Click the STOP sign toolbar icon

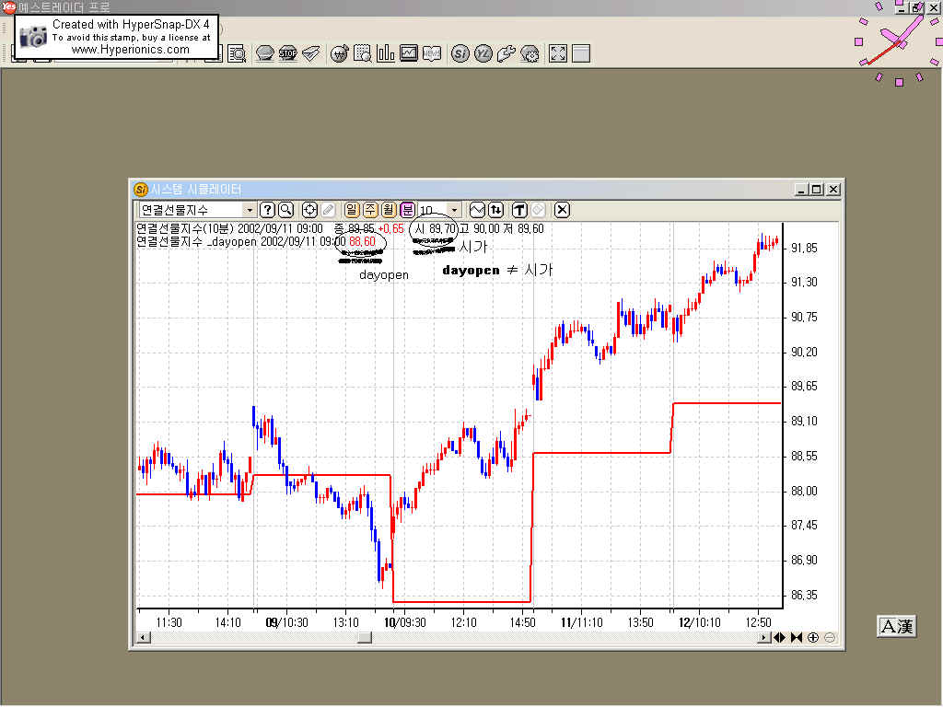(287, 53)
